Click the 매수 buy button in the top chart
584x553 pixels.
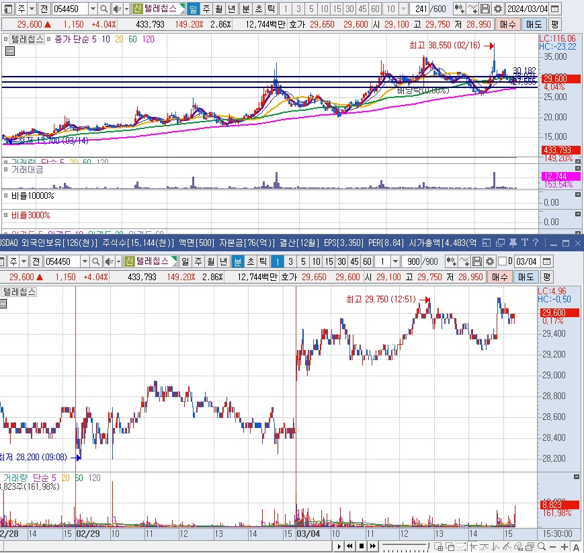tap(507, 25)
